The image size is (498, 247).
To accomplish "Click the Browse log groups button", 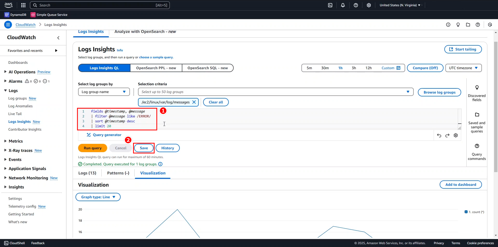I will [x=439, y=92].
